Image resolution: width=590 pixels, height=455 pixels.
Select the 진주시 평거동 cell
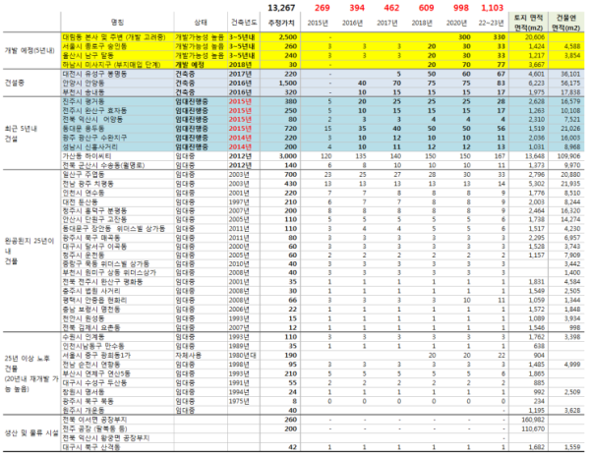84,101
